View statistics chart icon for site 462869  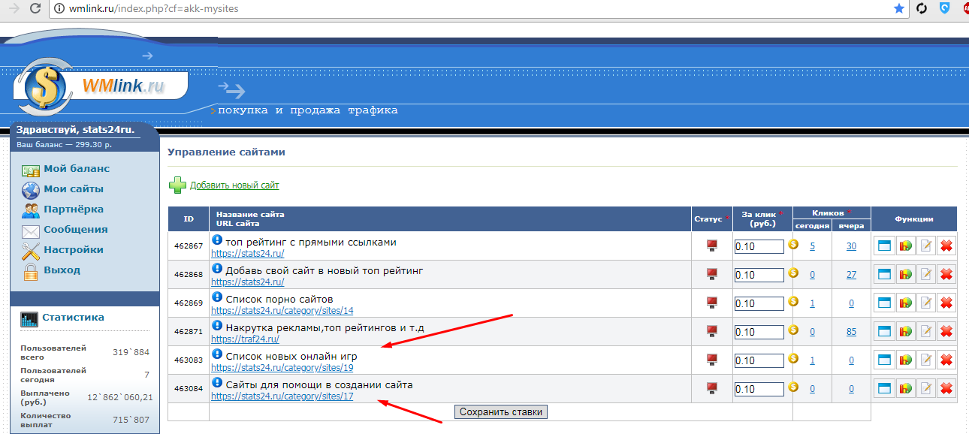click(x=906, y=303)
